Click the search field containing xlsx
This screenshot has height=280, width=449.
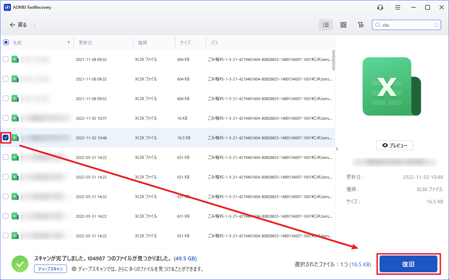coord(407,25)
